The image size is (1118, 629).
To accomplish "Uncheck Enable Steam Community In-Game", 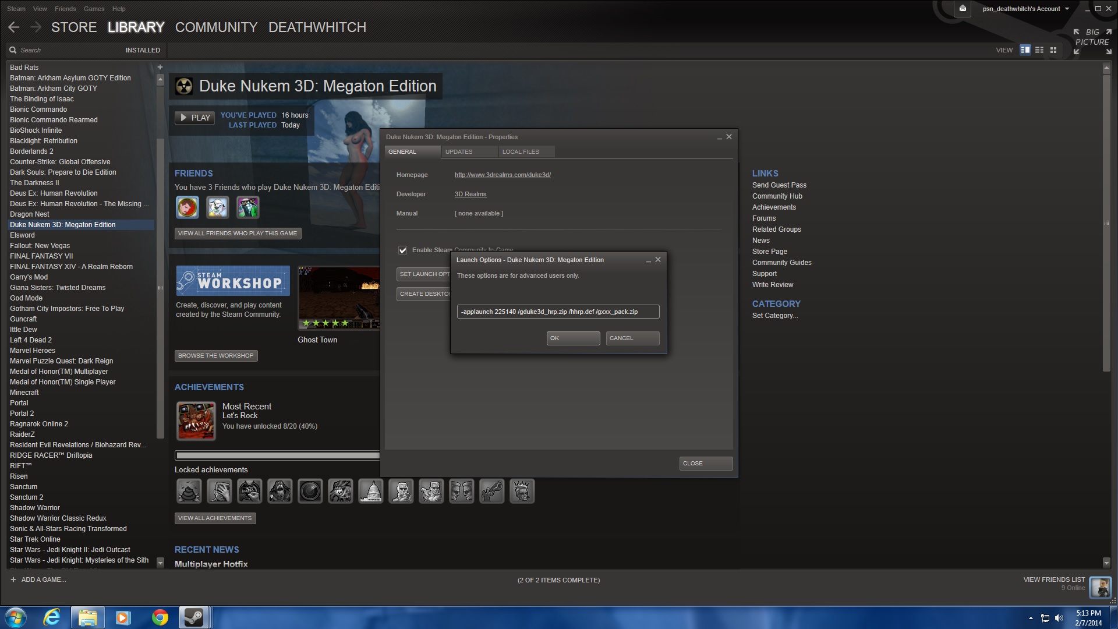I will pyautogui.click(x=402, y=250).
